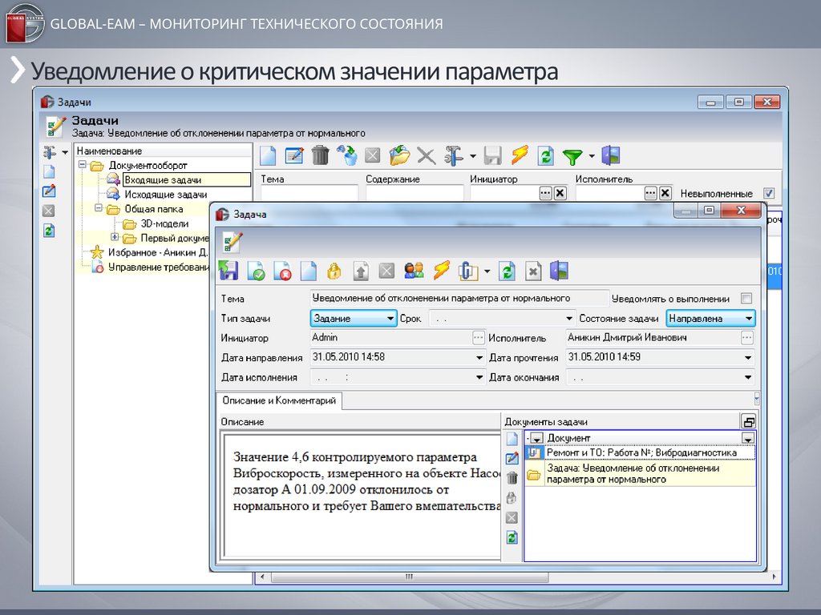821x615 pixels.
Task: Click the green refresh icon in the left sidebar
Action: (x=48, y=231)
